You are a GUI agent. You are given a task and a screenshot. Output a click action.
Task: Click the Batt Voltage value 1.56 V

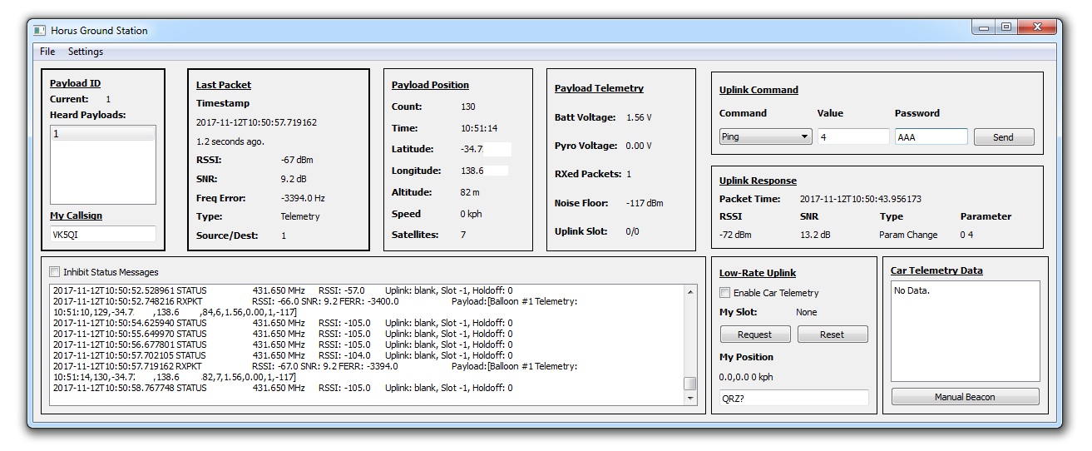click(639, 117)
